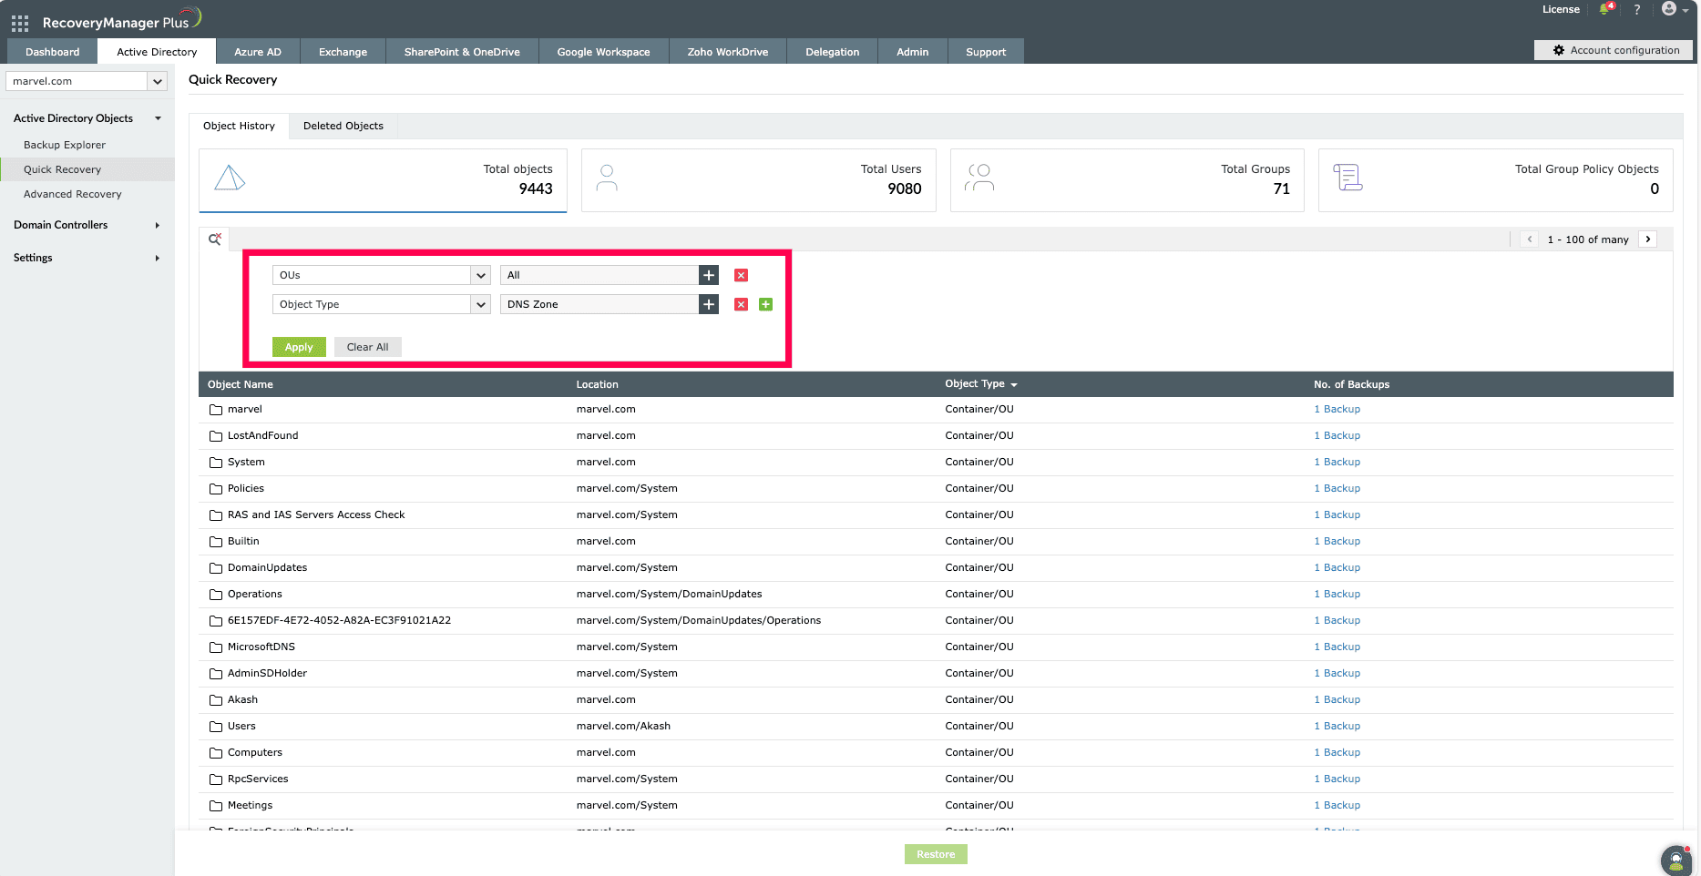Sort by the Object Name column header

pos(241,384)
